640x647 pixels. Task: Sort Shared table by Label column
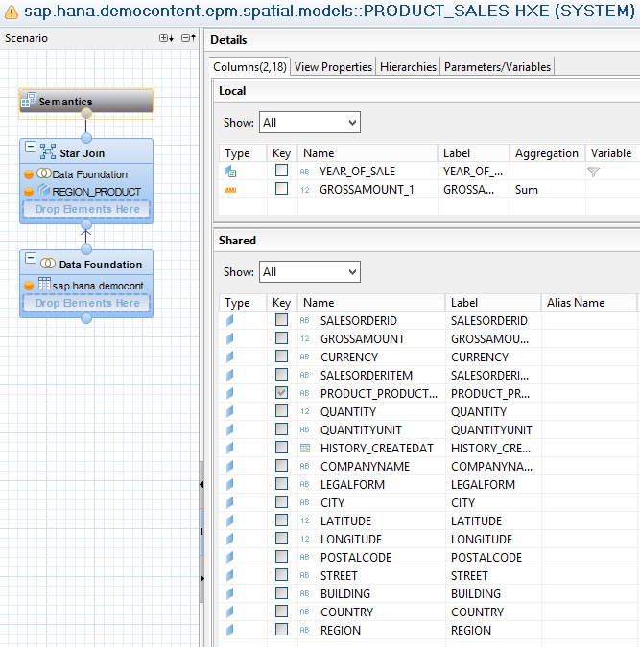(493, 303)
